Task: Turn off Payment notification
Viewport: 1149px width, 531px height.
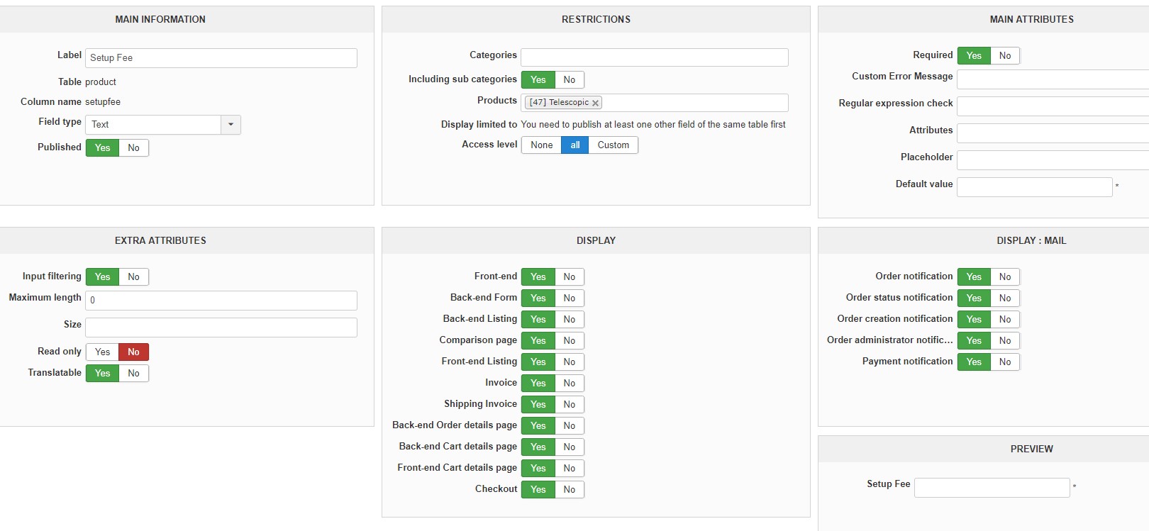Action: 1004,362
